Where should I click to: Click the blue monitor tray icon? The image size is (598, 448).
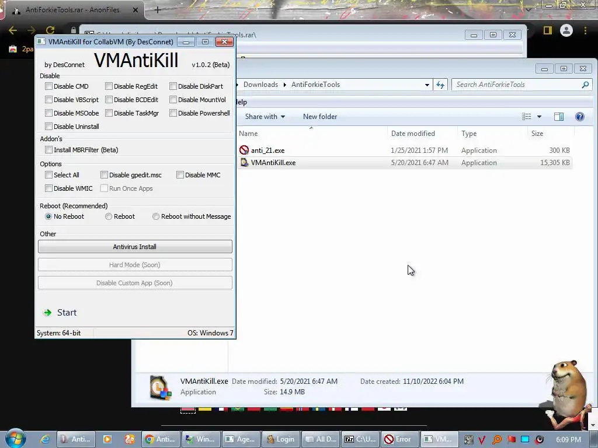pos(525,440)
